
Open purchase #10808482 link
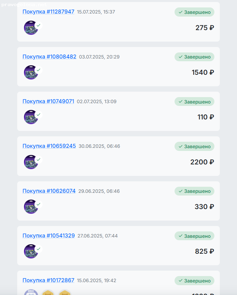49,57
